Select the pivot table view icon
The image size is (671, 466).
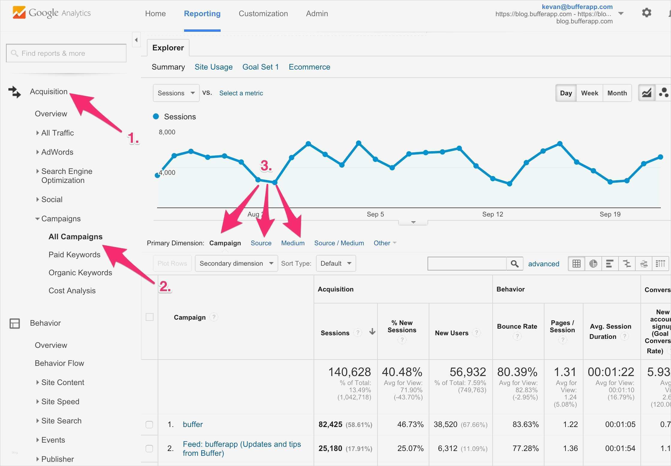pos(660,264)
